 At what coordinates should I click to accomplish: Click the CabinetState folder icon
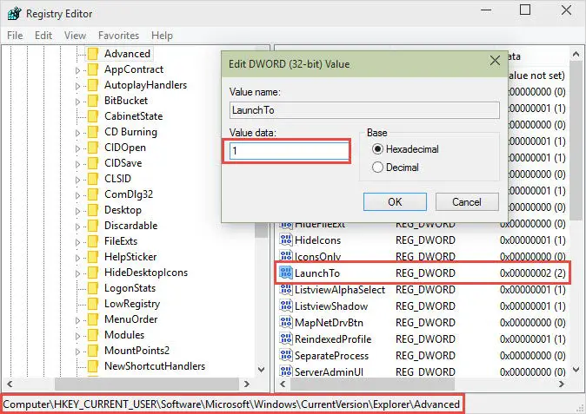[x=93, y=116]
